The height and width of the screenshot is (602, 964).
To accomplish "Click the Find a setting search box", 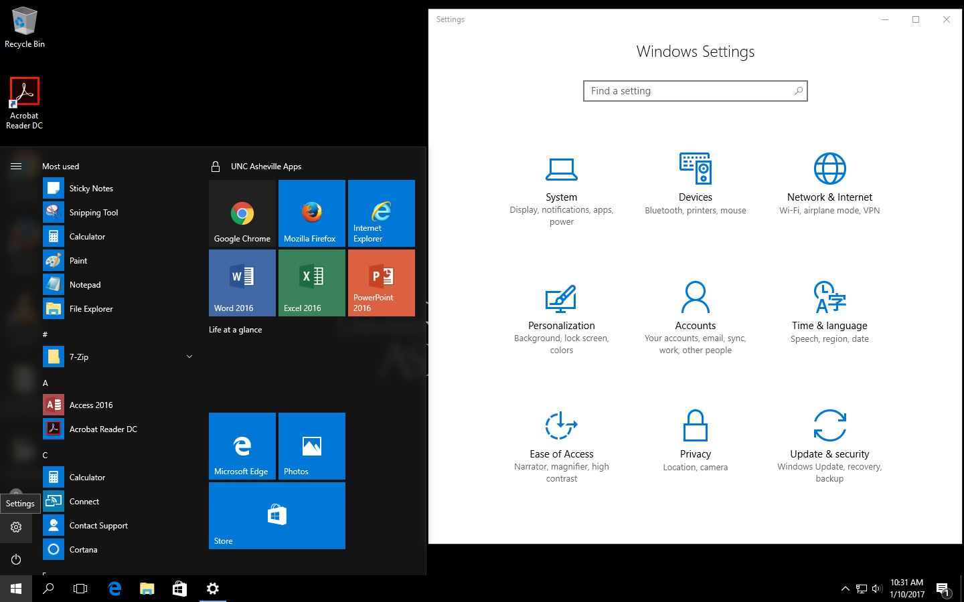I will click(690, 91).
